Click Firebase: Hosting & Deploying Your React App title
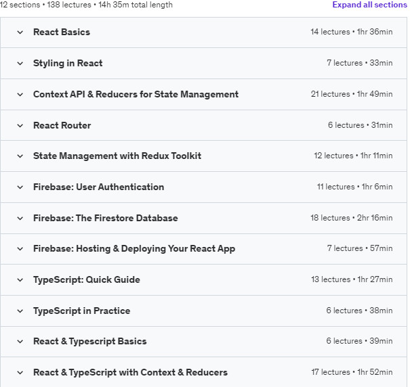Screen dimensions: 410x387 pyautogui.click(x=134, y=248)
